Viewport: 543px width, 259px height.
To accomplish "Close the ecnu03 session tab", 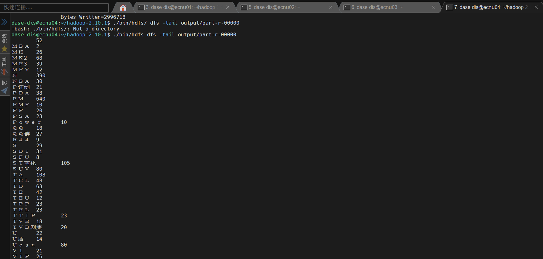I will click(x=433, y=7).
